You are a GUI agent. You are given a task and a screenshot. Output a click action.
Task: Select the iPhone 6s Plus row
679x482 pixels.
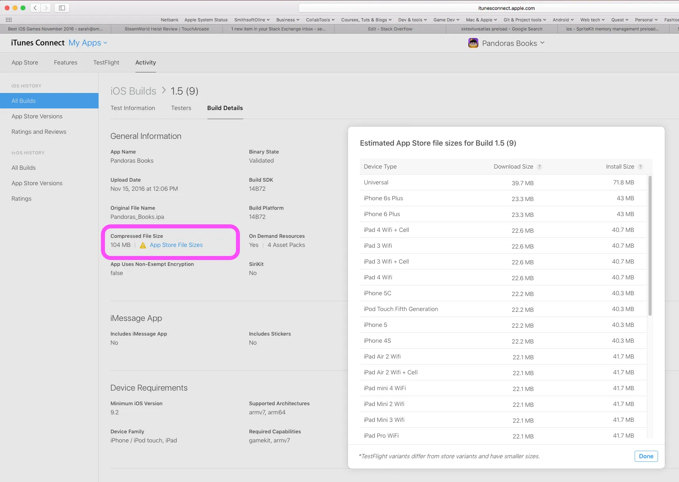point(503,198)
